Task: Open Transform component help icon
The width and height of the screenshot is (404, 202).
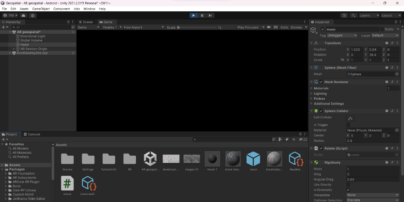Action: click(x=387, y=43)
